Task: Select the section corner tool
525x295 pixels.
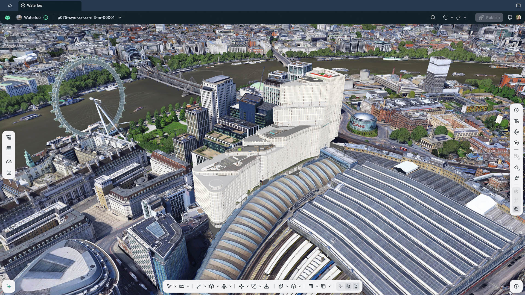Action: tap(311, 286)
